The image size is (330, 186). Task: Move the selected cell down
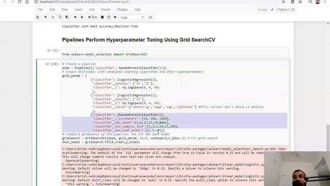[x=82, y=17]
